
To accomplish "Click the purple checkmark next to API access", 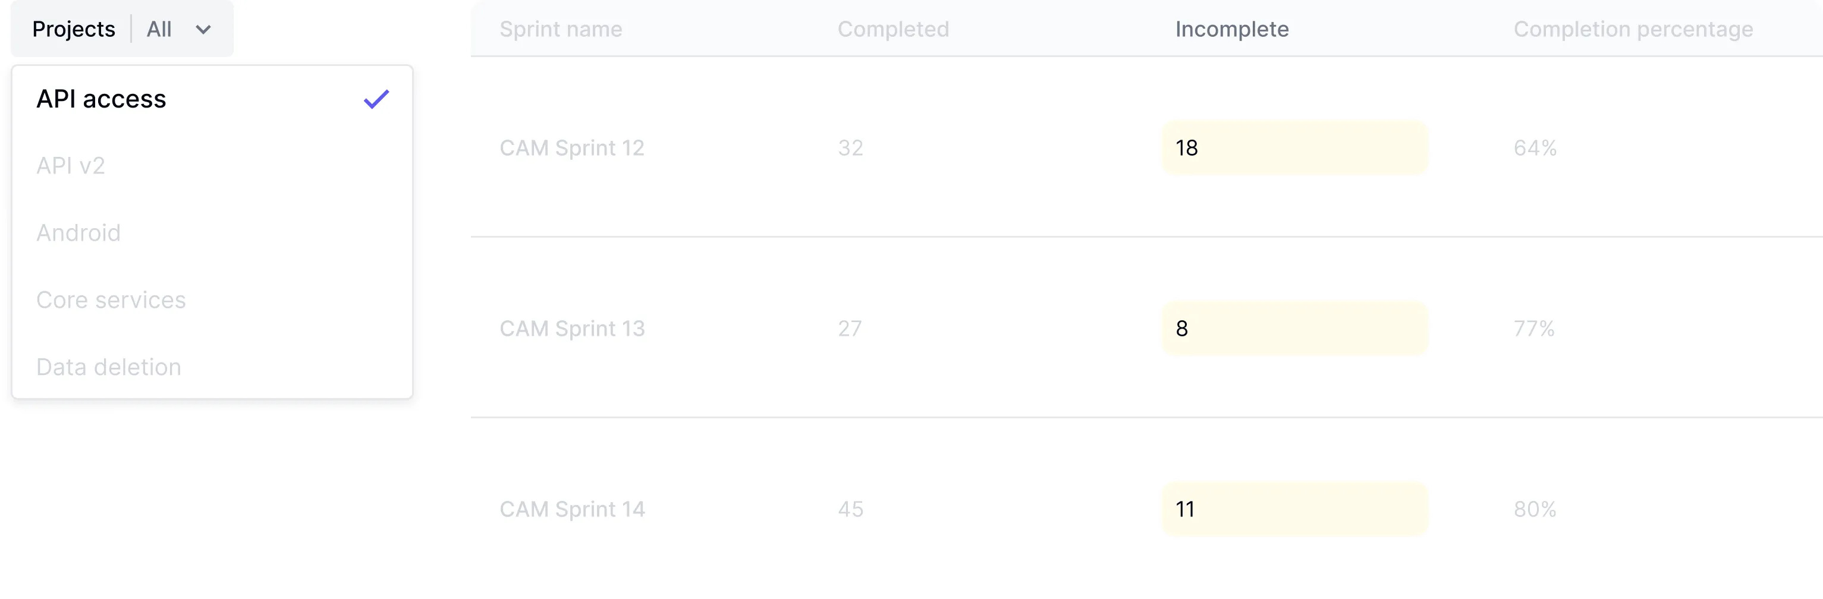I will tap(376, 99).
